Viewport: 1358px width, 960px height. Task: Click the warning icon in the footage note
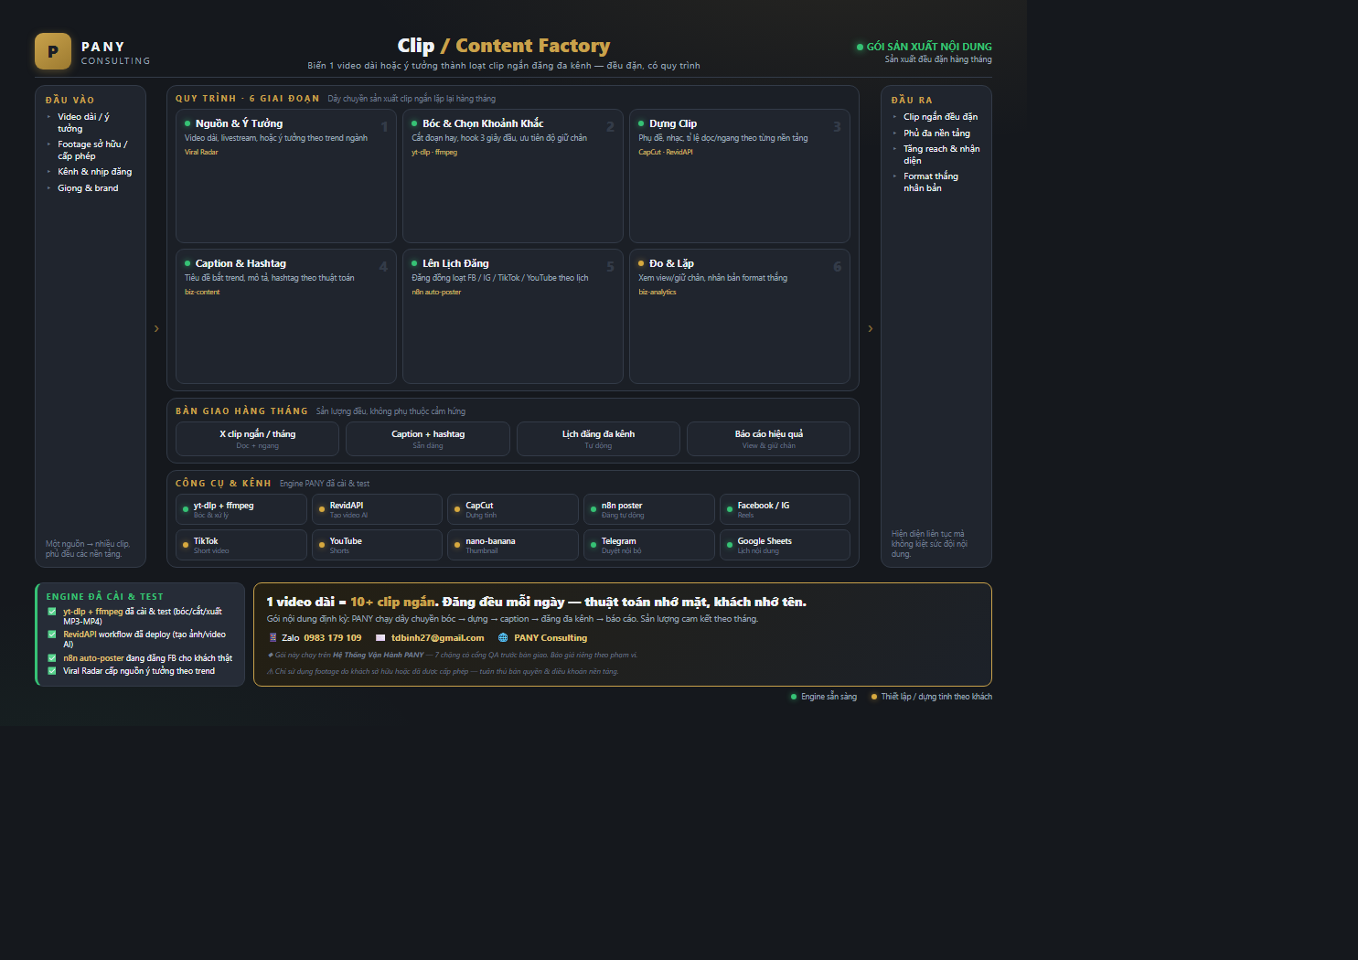tap(270, 671)
